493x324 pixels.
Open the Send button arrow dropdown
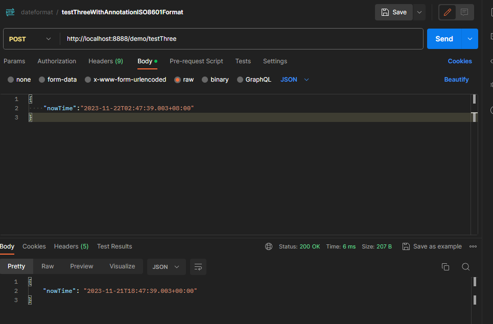(x=469, y=39)
